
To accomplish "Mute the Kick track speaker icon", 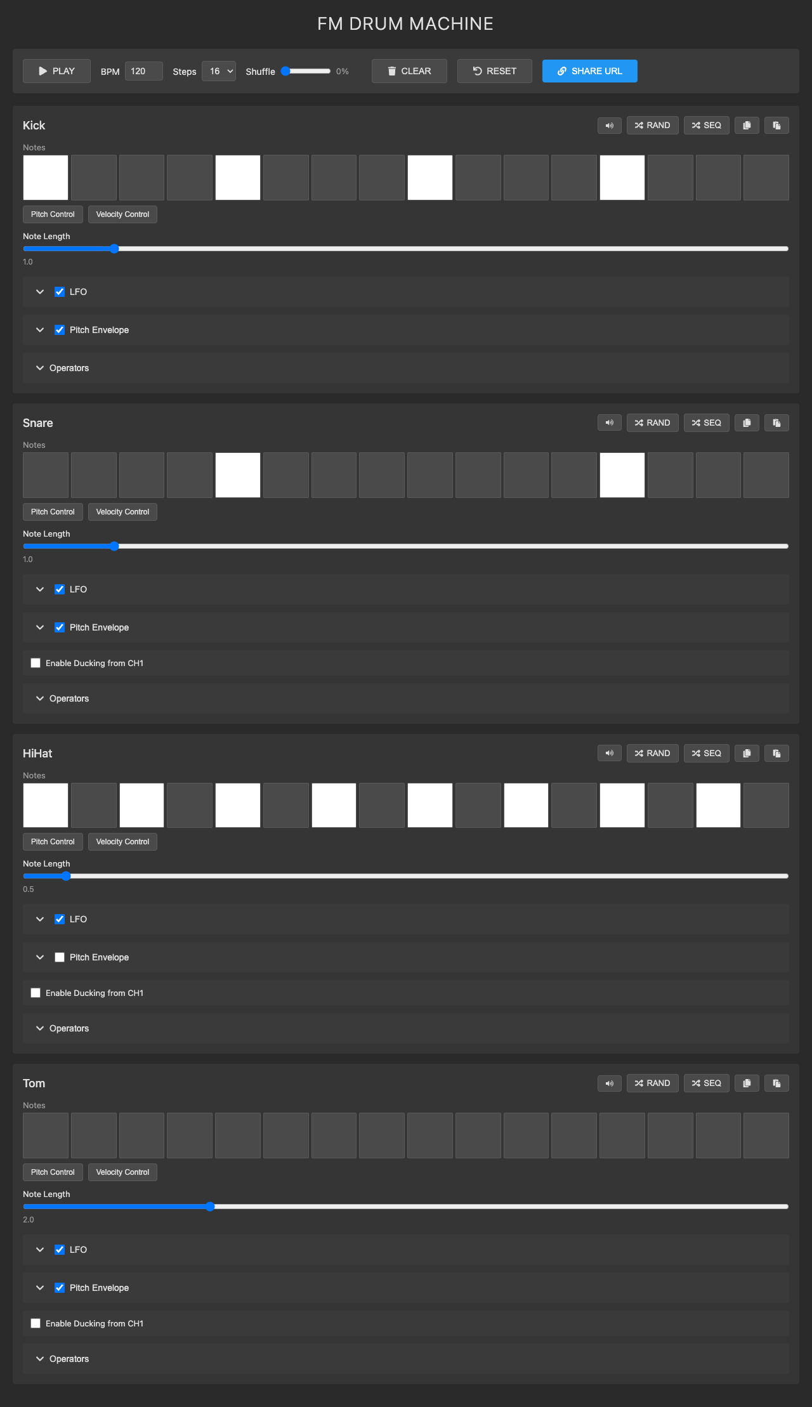I will click(x=609, y=126).
